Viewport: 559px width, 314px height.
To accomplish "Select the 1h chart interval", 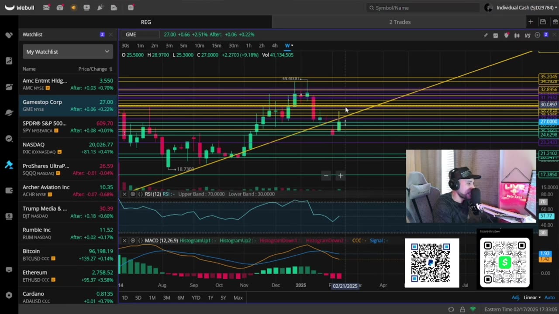I will point(248,46).
